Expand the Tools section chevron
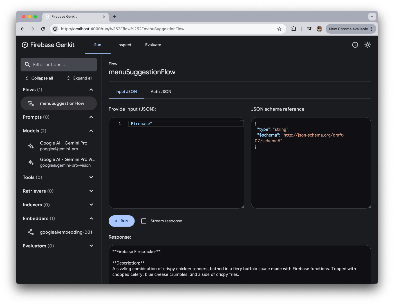394x305 pixels. click(91, 177)
